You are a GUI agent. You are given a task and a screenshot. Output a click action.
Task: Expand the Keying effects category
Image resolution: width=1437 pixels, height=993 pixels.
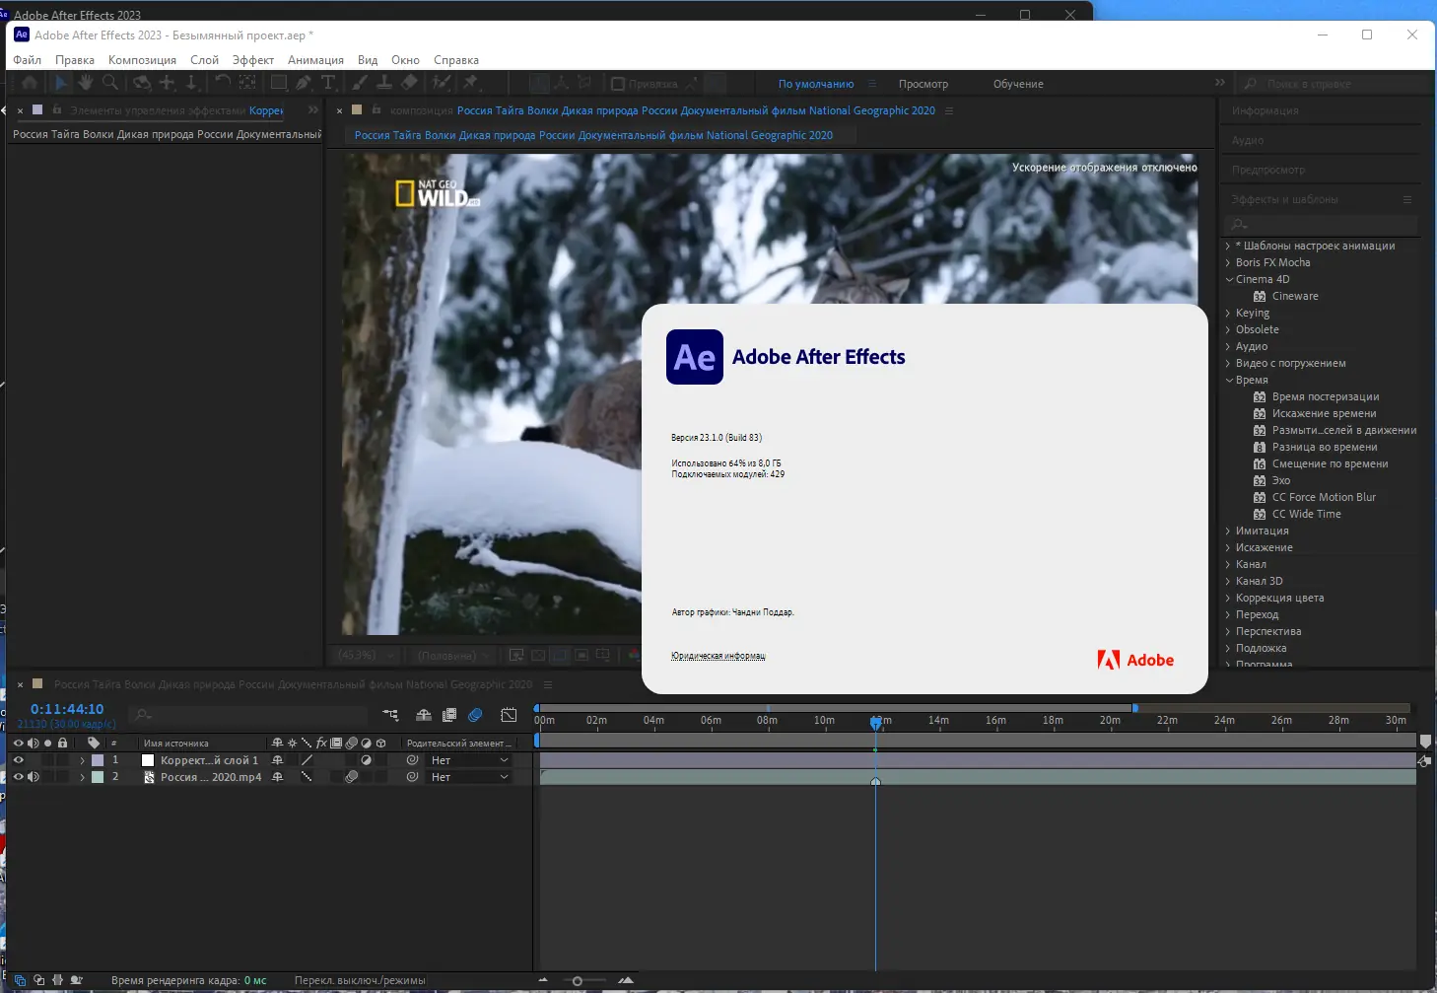(1228, 313)
